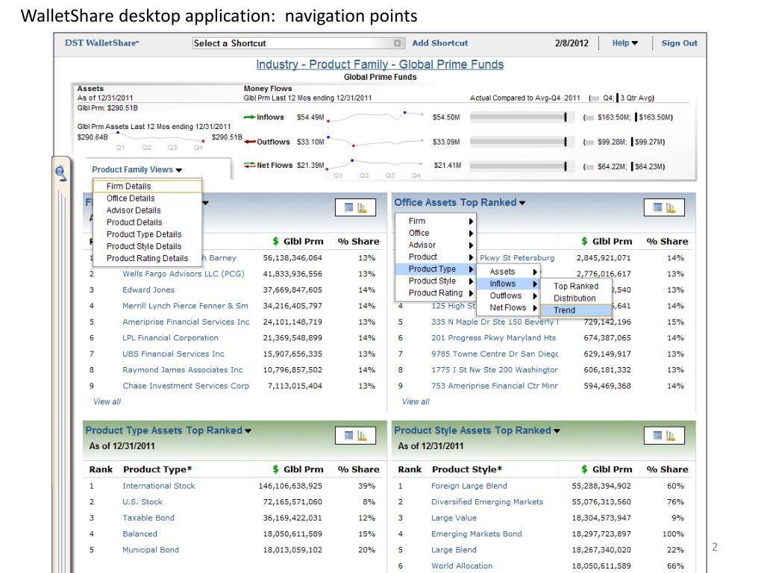764x573 pixels.
Task: Select Outflows in the Product Type submenu
Action: [x=507, y=295]
